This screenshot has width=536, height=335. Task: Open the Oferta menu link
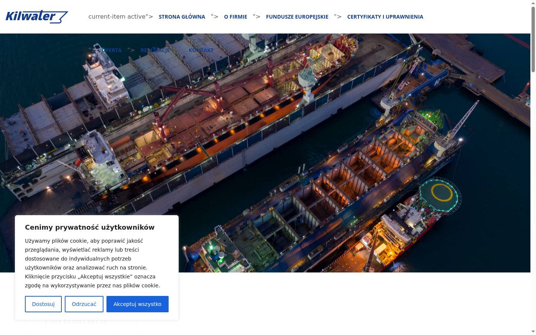[112, 50]
